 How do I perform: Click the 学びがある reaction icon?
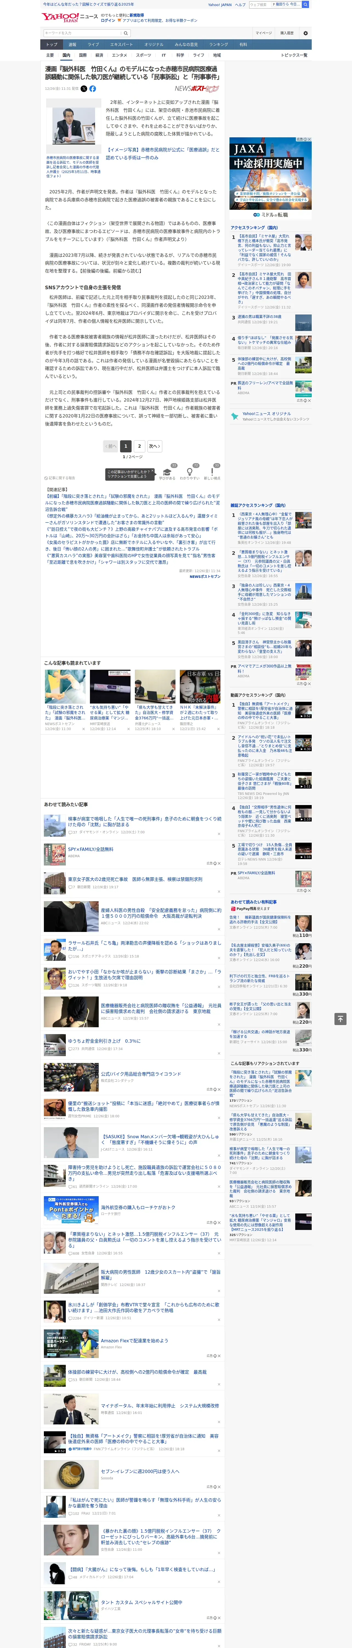point(168,472)
